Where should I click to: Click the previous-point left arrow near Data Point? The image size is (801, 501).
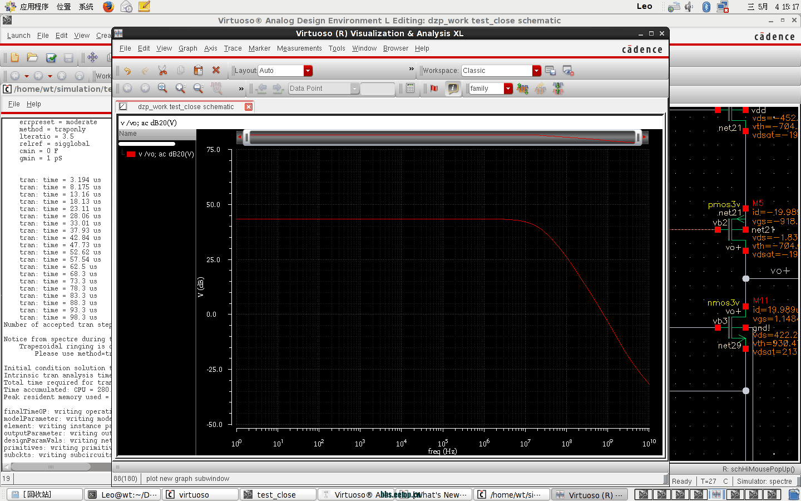(262, 88)
